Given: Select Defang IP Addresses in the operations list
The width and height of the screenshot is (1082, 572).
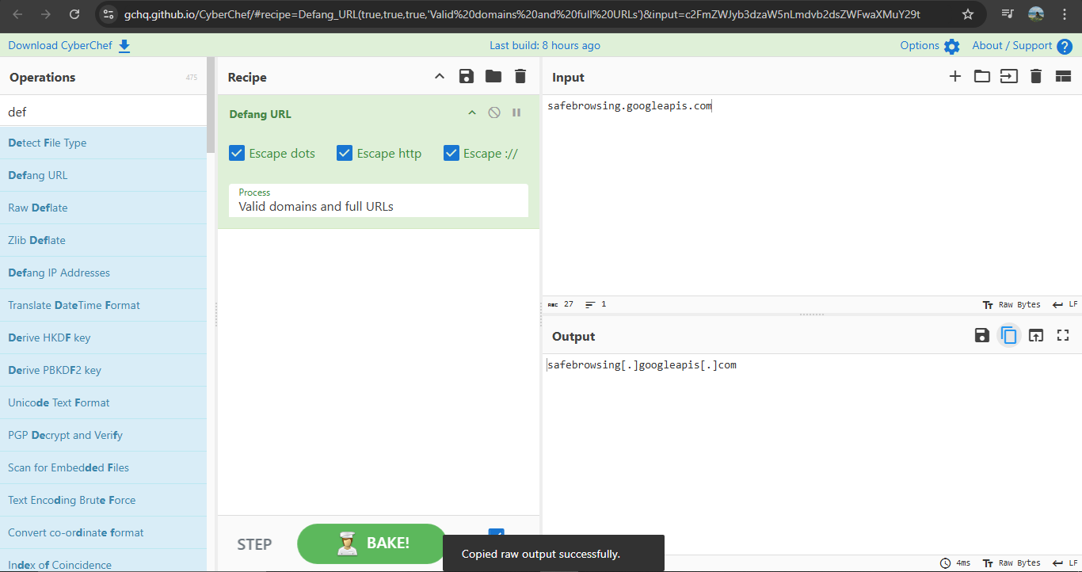Looking at the screenshot, I should tap(103, 273).
